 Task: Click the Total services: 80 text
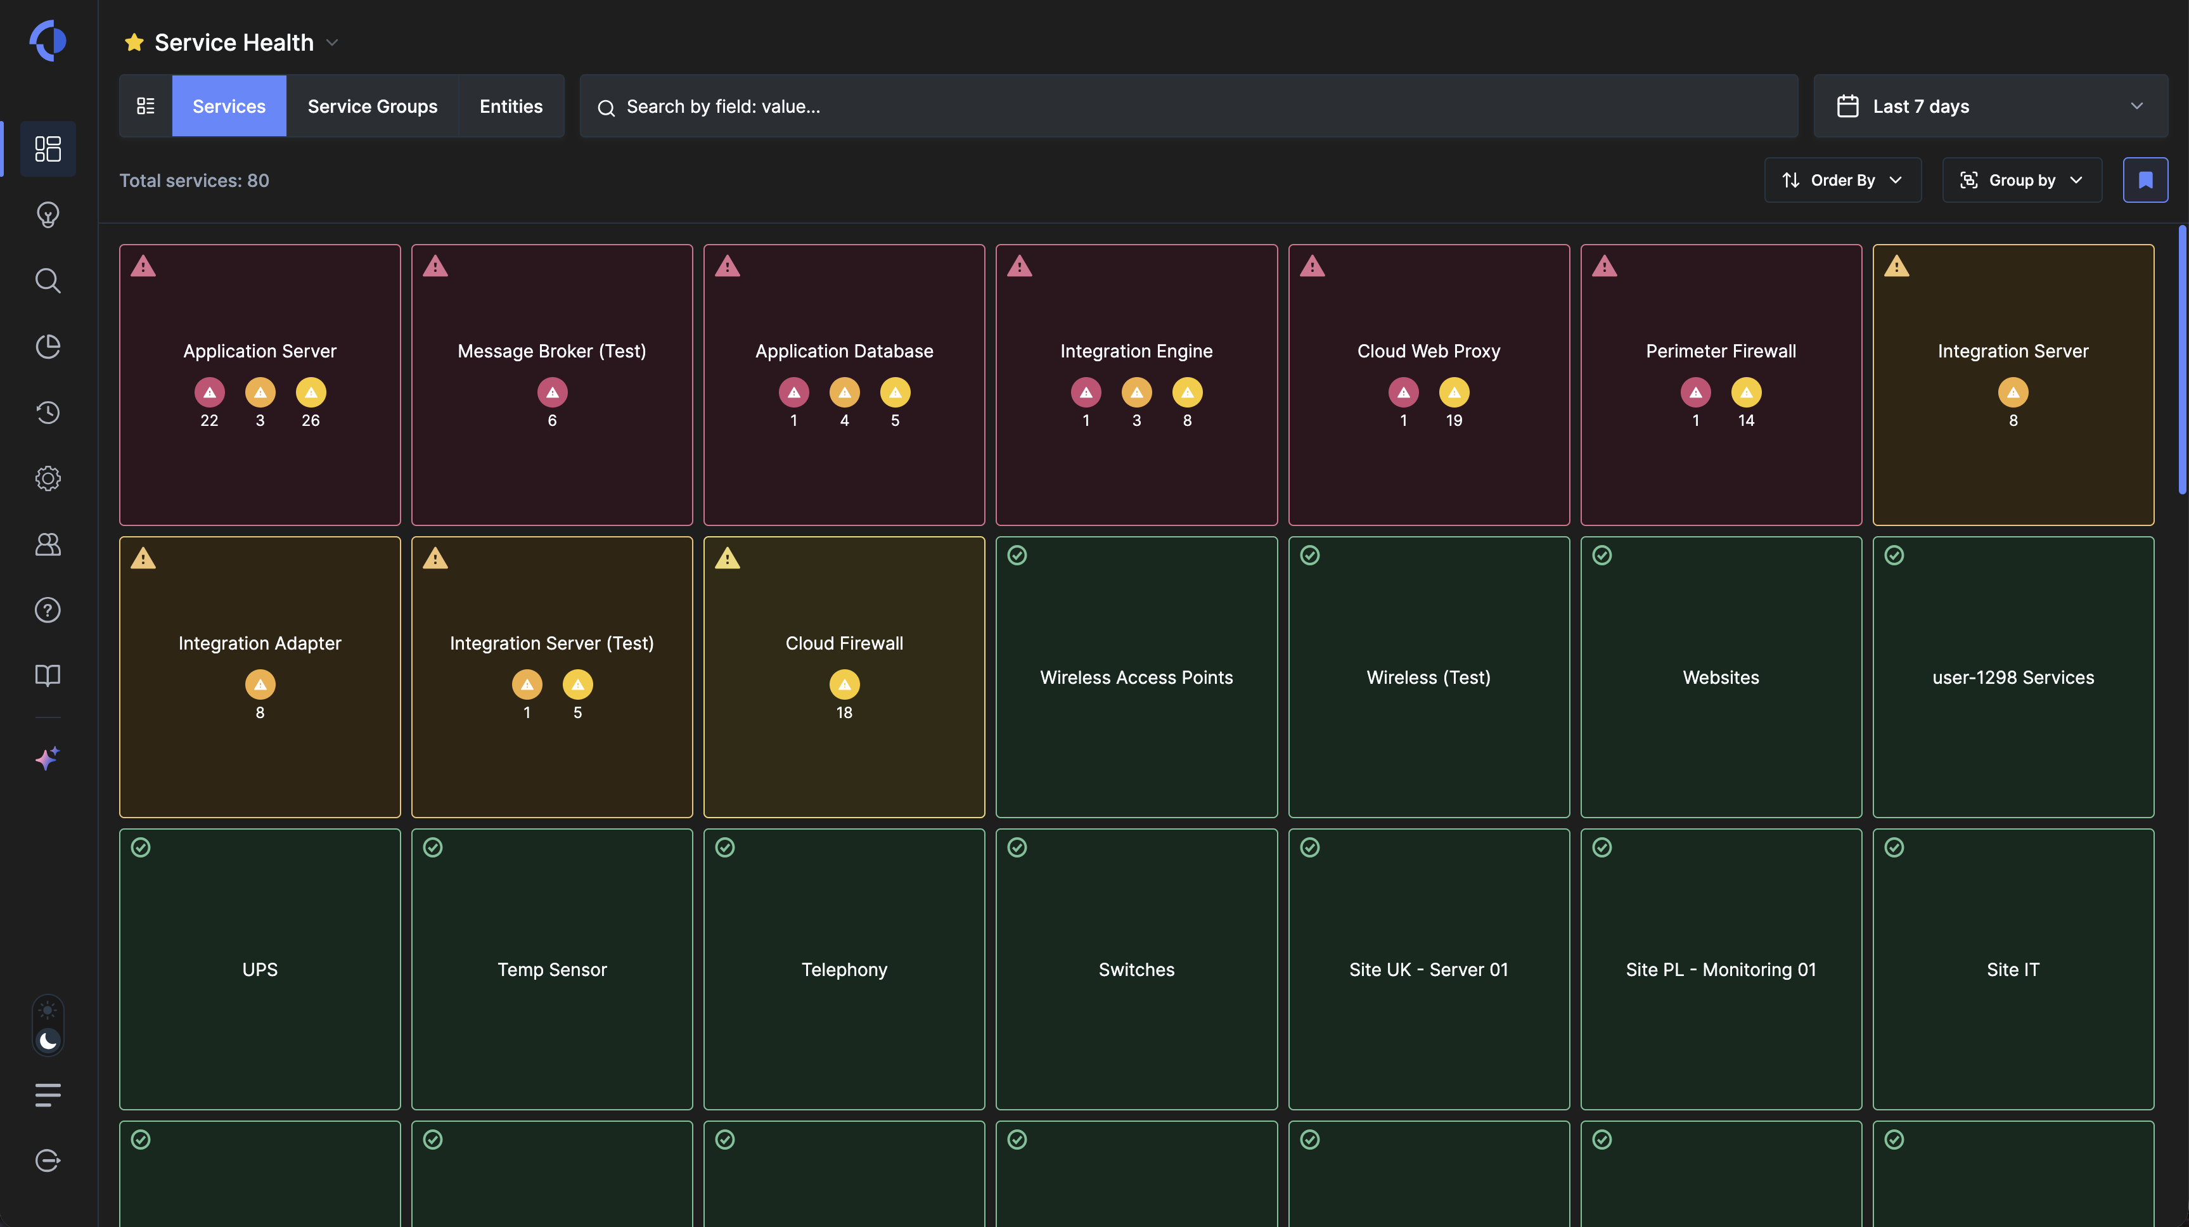(x=194, y=180)
